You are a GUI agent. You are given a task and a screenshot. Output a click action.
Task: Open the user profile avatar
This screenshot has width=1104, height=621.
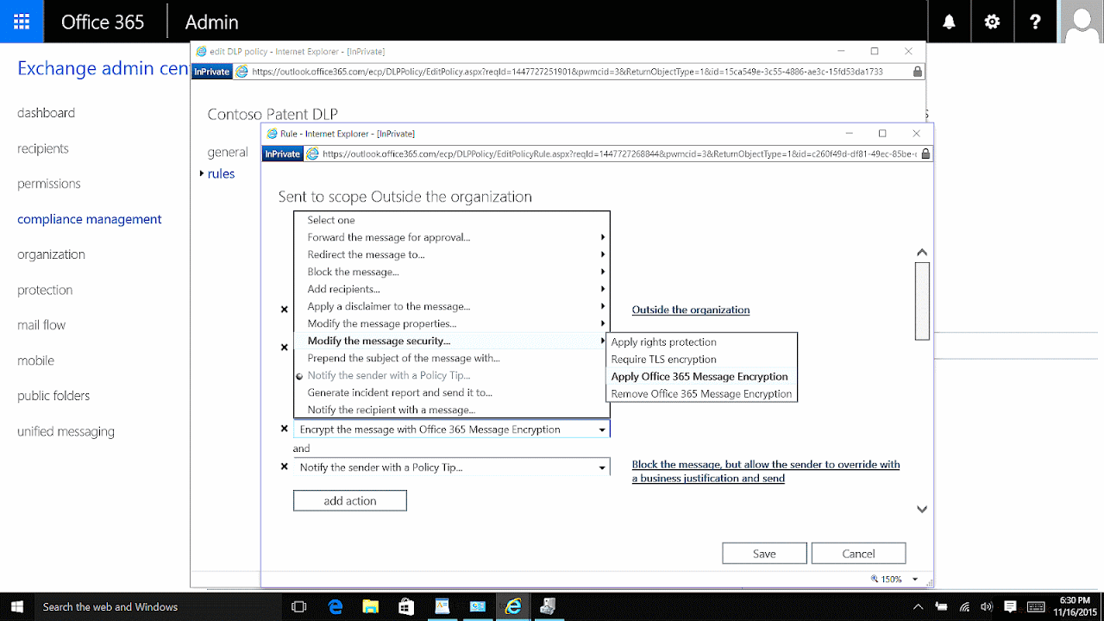coord(1082,22)
